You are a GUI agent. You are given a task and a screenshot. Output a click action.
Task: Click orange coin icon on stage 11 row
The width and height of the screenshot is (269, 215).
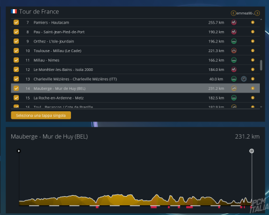coord(253,60)
